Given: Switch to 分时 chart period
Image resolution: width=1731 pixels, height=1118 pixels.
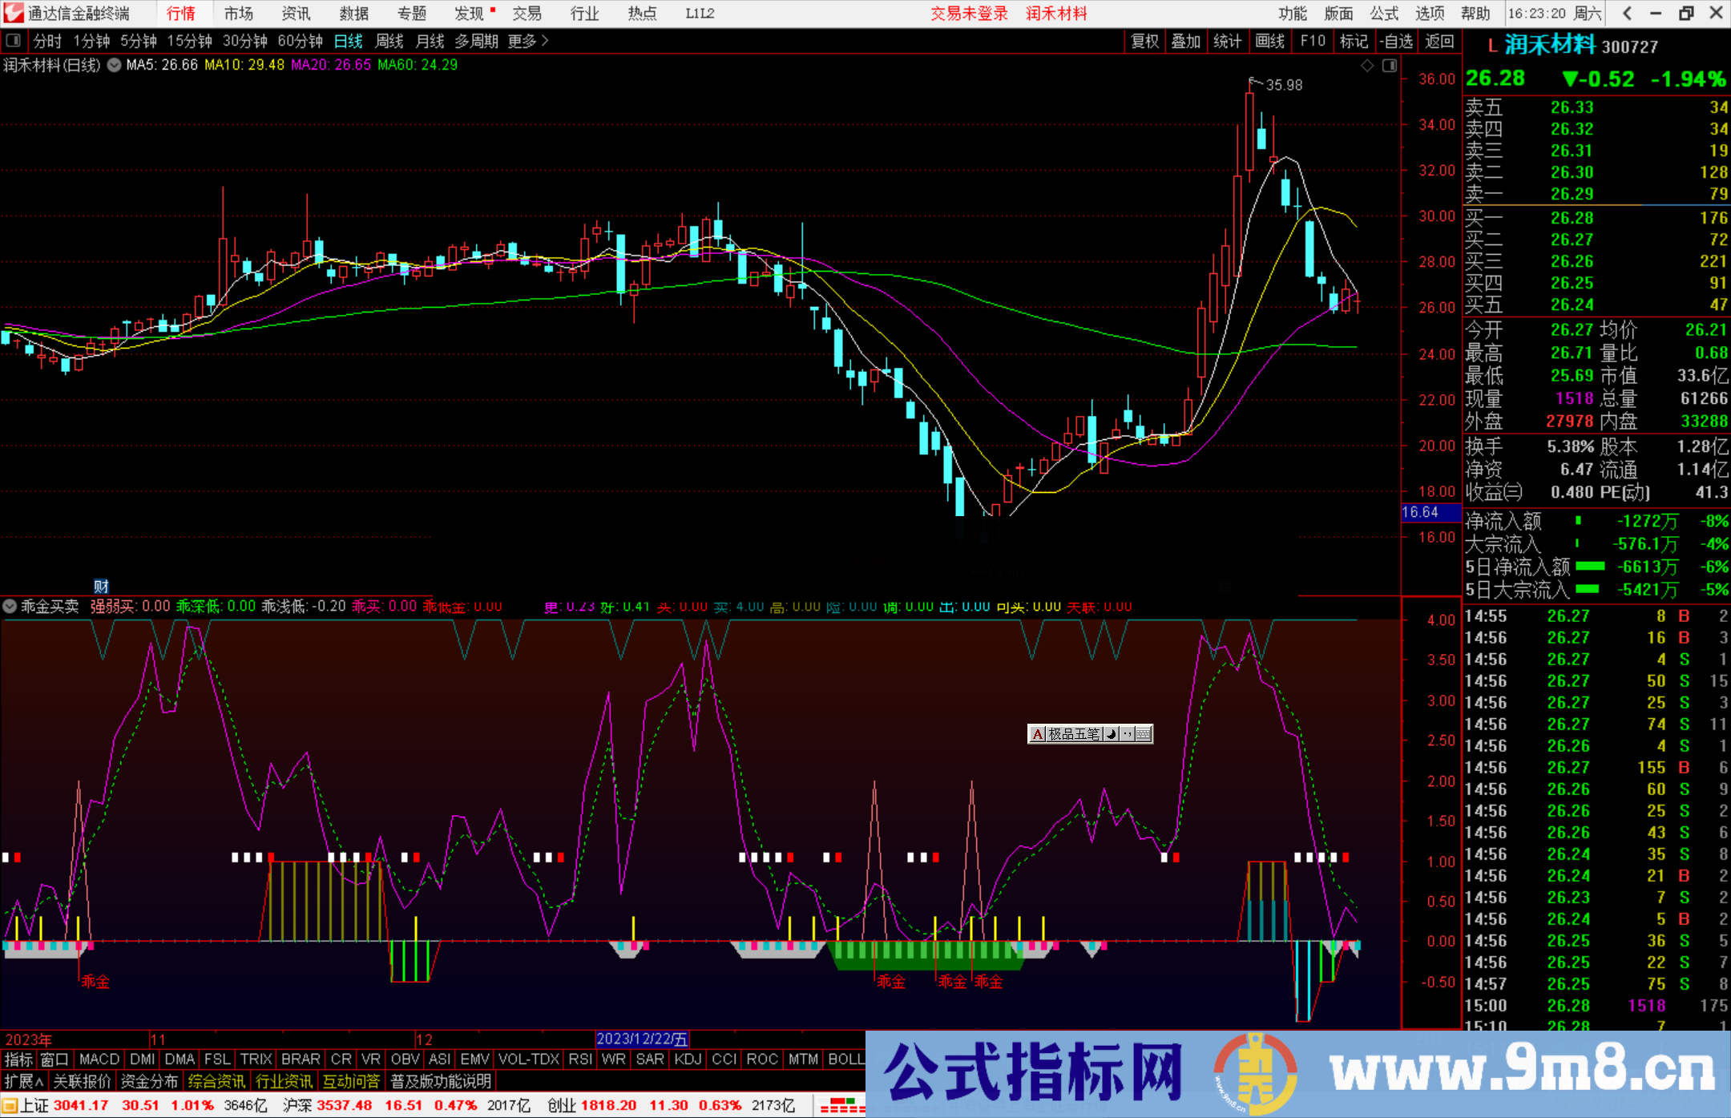Looking at the screenshot, I should coord(47,41).
